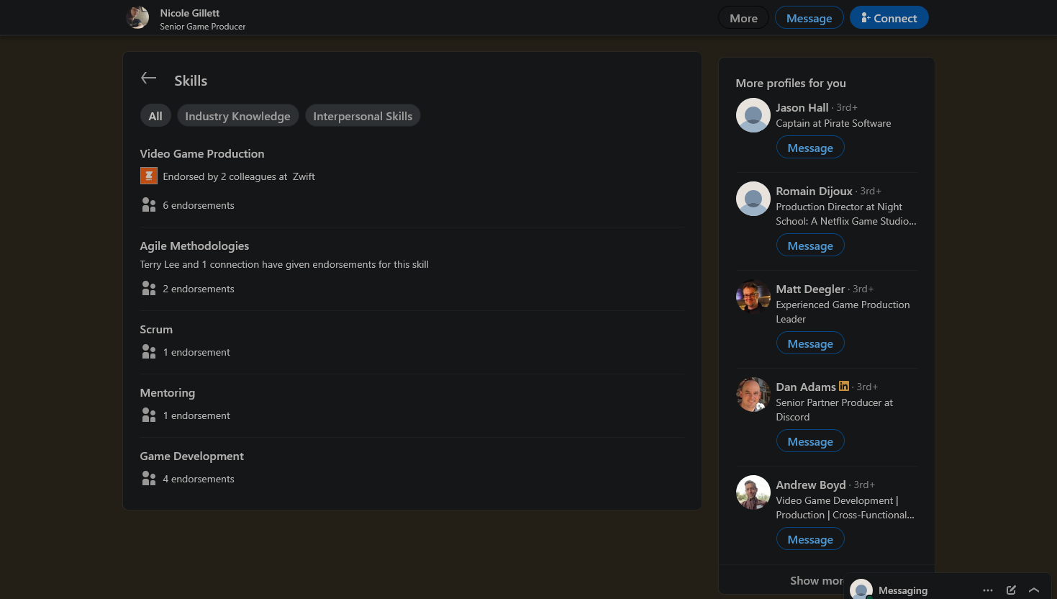Click 'Experienced Game Production Leader' text

point(843,312)
